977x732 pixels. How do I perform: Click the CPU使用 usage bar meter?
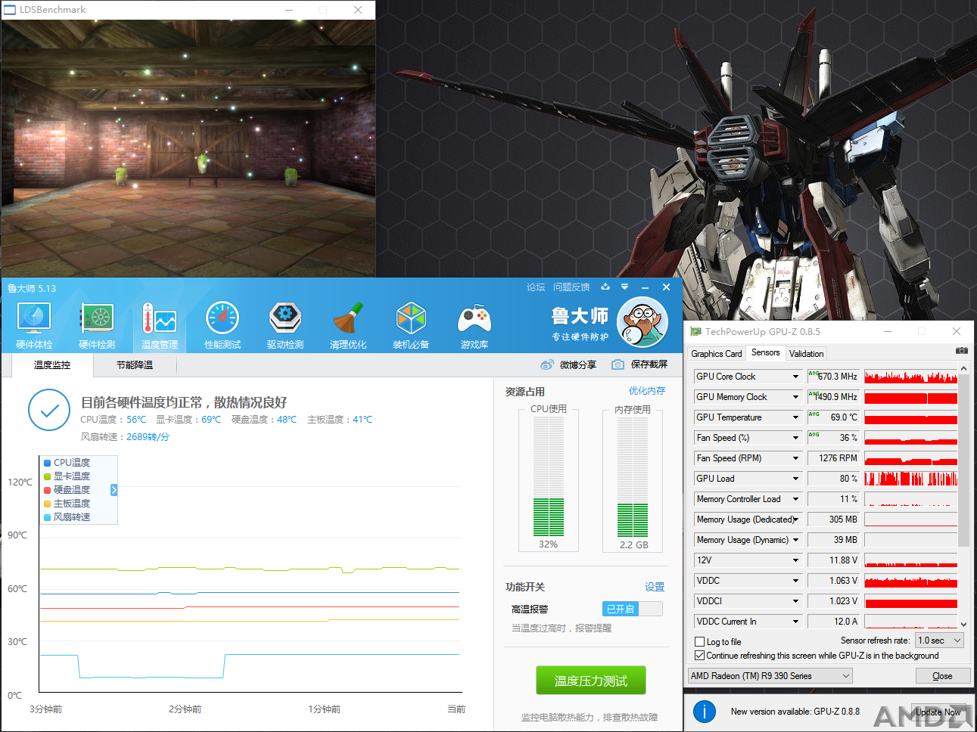549,476
